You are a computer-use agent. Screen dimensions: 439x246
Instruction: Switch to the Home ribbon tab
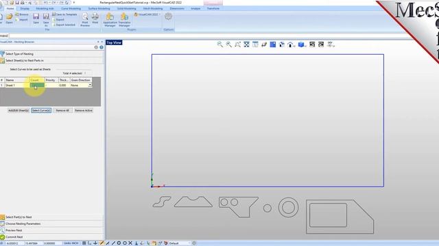click(10, 9)
